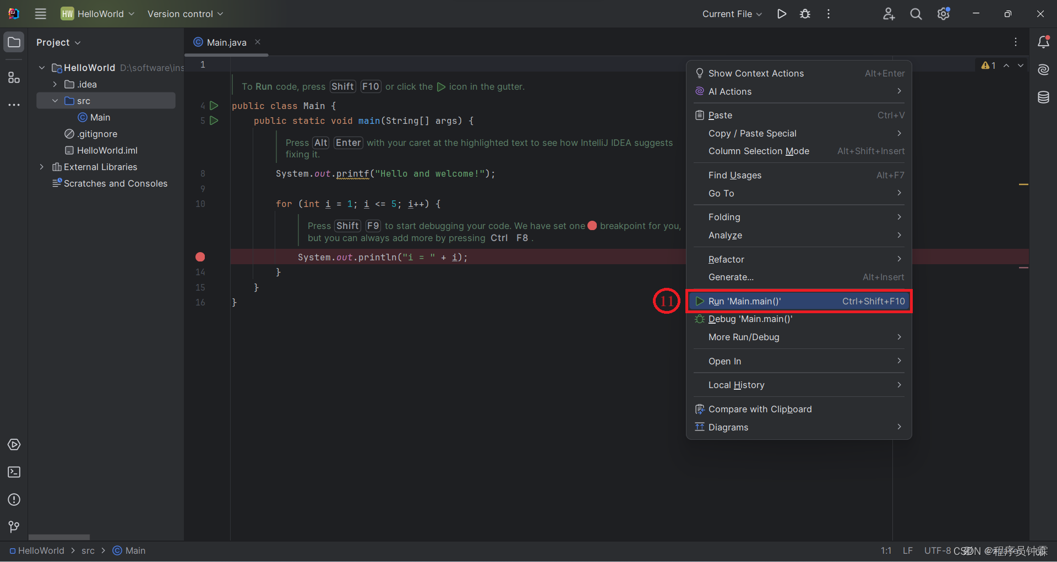
Task: Open Local History submenu
Action: [799, 385]
